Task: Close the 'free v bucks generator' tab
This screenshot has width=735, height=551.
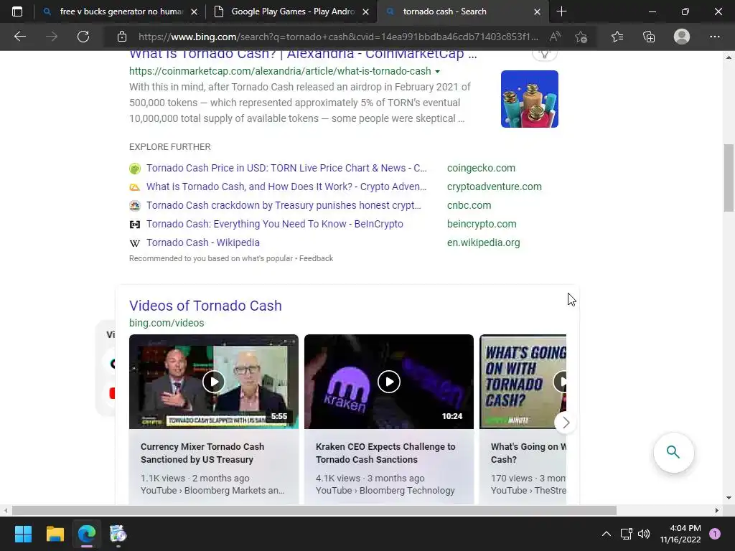Action: (x=194, y=11)
